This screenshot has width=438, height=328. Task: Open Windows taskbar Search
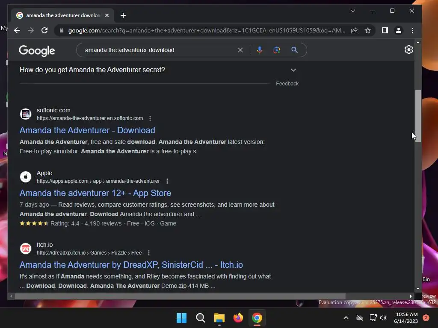click(201, 318)
